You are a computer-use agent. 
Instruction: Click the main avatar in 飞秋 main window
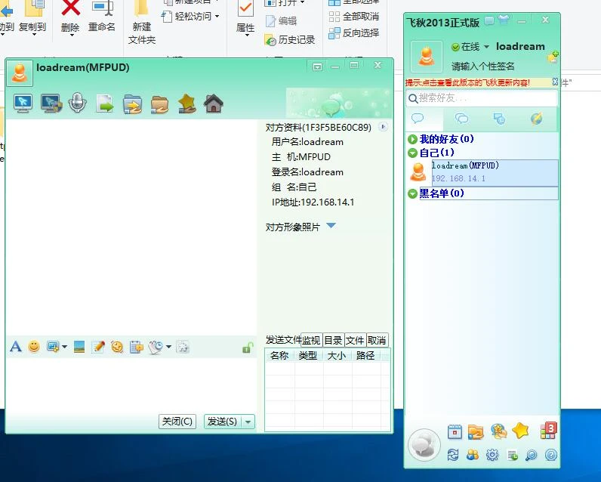click(427, 57)
